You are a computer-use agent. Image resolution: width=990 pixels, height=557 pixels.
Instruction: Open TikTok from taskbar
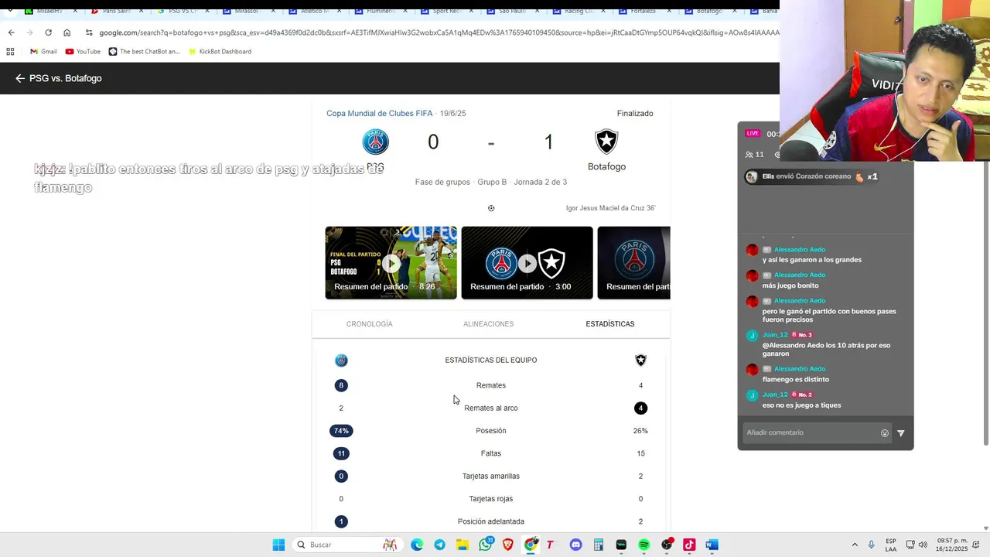pos(689,545)
